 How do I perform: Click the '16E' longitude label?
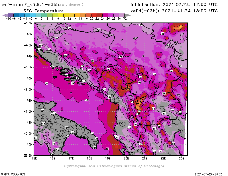click(x=53, y=158)
